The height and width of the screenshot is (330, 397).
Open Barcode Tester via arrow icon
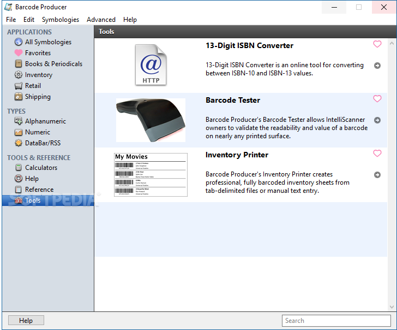[377, 120]
